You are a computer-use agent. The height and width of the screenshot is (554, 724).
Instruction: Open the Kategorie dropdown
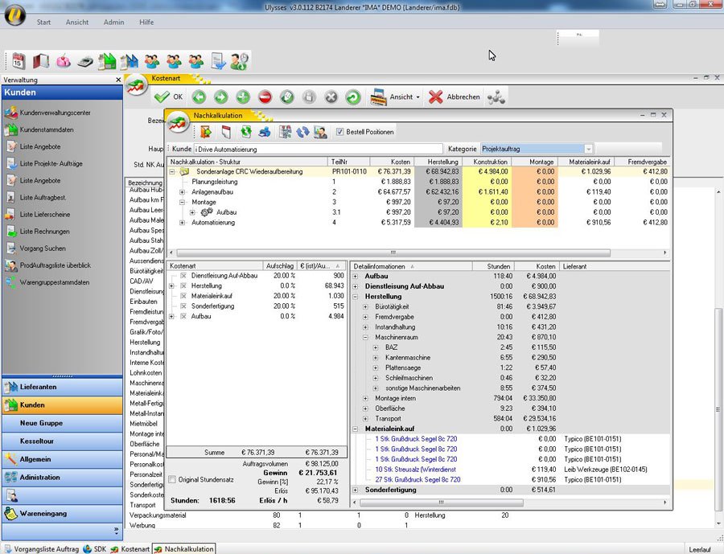click(589, 149)
